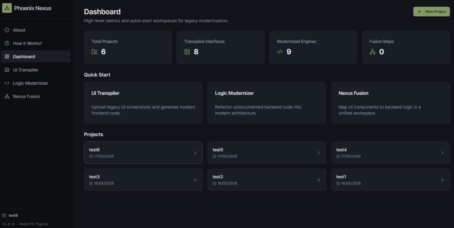Click the clock icon on test2 card
The width and height of the screenshot is (454, 228).
(214, 183)
